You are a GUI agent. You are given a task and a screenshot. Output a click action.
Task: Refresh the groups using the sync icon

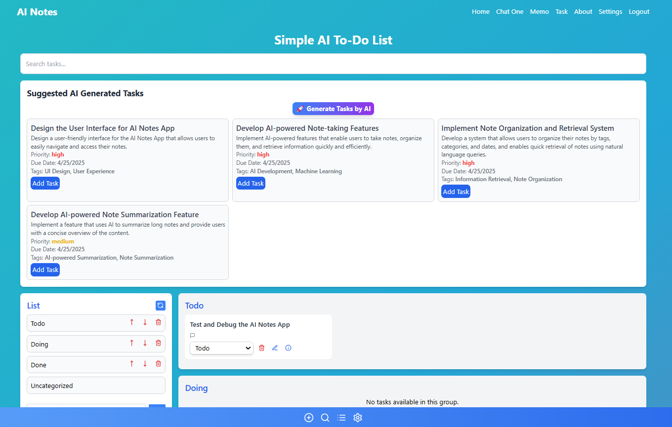(x=160, y=305)
